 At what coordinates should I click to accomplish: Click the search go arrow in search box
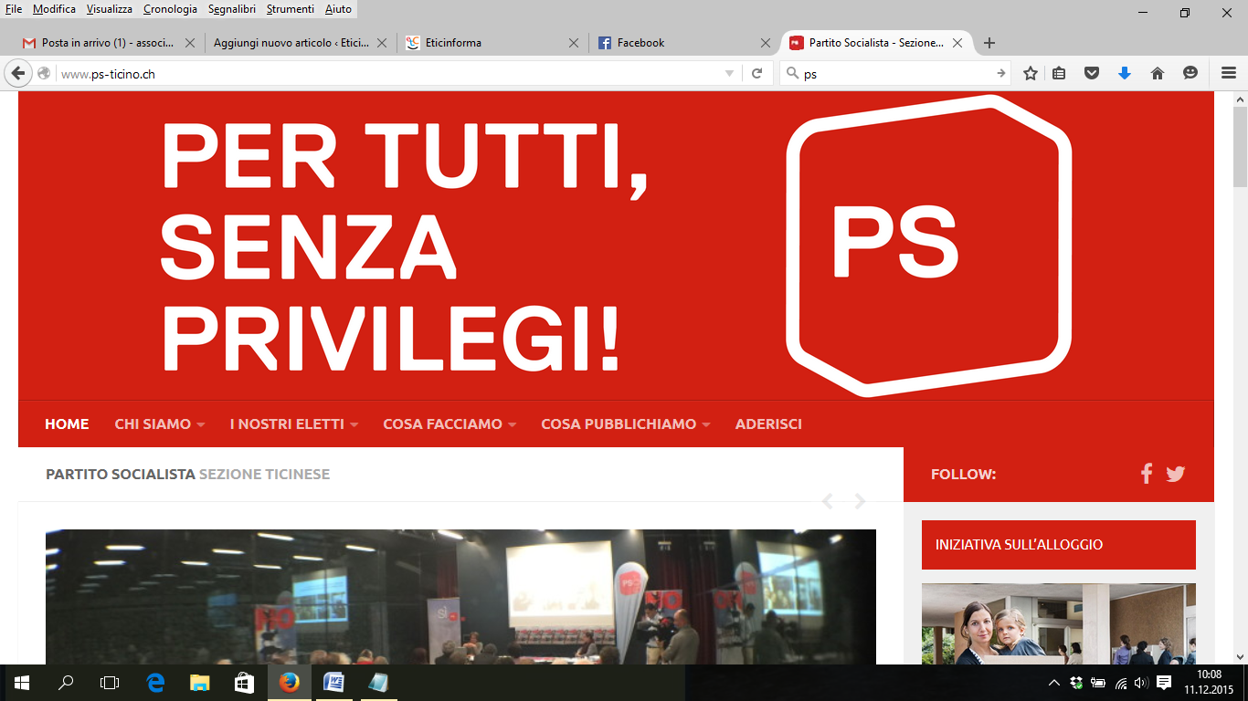(x=1001, y=73)
